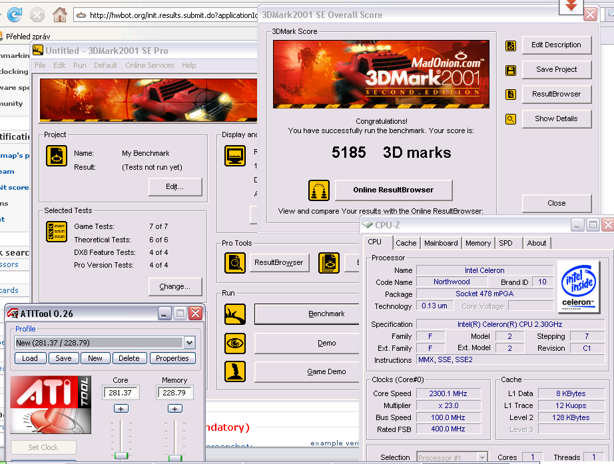This screenshot has height=464, width=614.
Task: Open the File menu in 3DMark2001
Action: [40, 65]
